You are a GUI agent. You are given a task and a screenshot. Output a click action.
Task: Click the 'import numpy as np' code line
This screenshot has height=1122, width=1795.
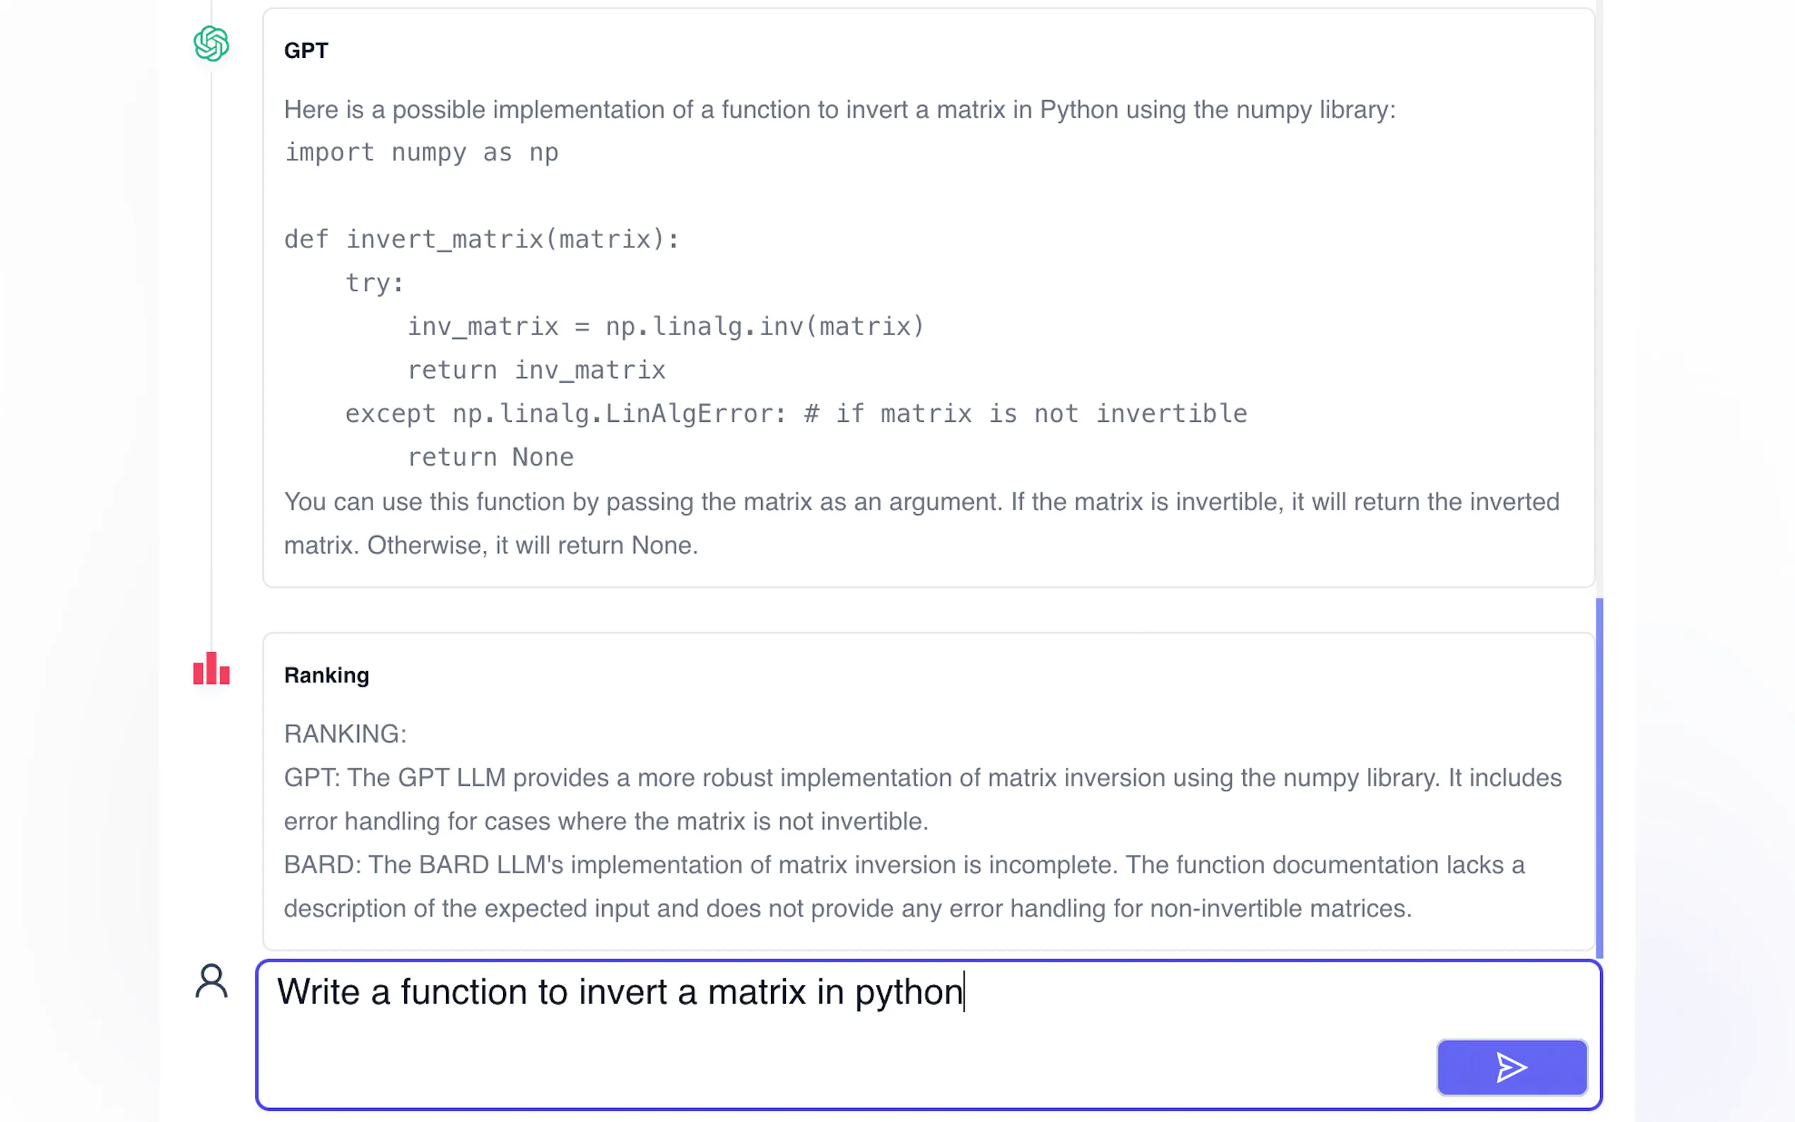coord(421,153)
